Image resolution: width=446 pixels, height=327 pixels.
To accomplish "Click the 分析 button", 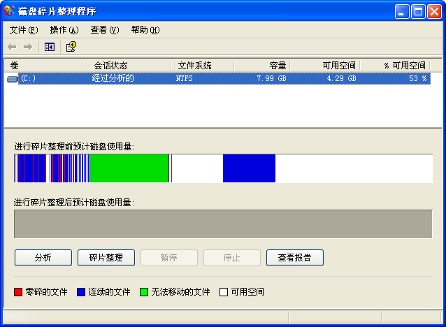I will [x=43, y=258].
